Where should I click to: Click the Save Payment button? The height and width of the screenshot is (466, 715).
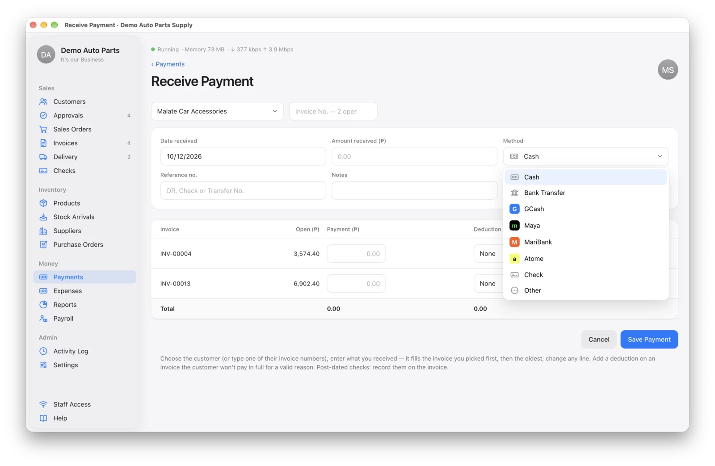pos(649,340)
